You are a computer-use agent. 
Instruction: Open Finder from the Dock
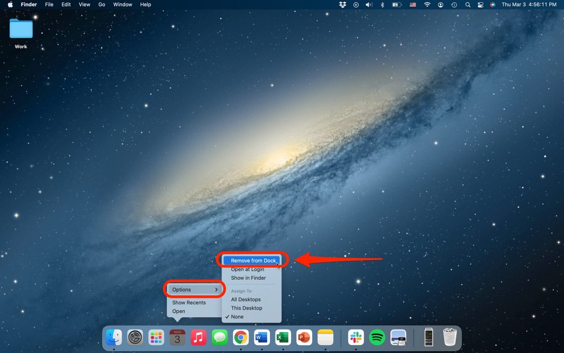[114, 337]
